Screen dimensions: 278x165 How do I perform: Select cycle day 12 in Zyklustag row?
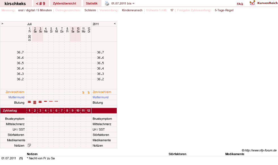[x=89, y=110]
